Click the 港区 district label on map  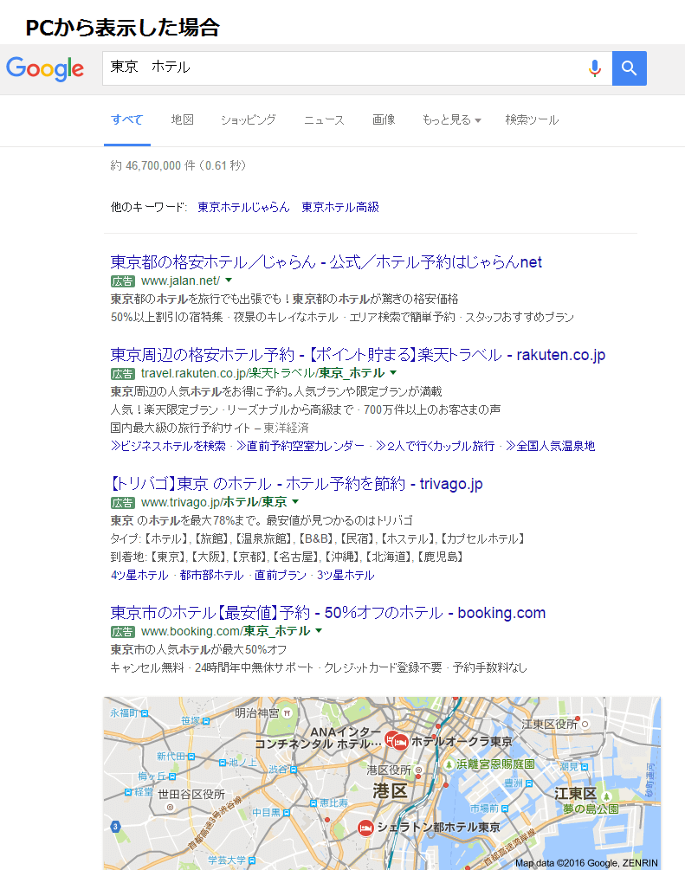click(x=391, y=790)
